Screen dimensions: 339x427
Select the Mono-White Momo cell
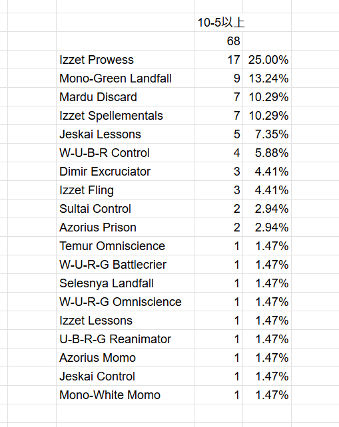pyautogui.click(x=125, y=395)
